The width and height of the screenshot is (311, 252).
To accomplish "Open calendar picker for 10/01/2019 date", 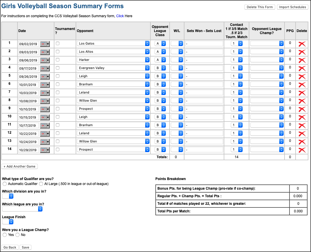I will [x=45, y=84].
